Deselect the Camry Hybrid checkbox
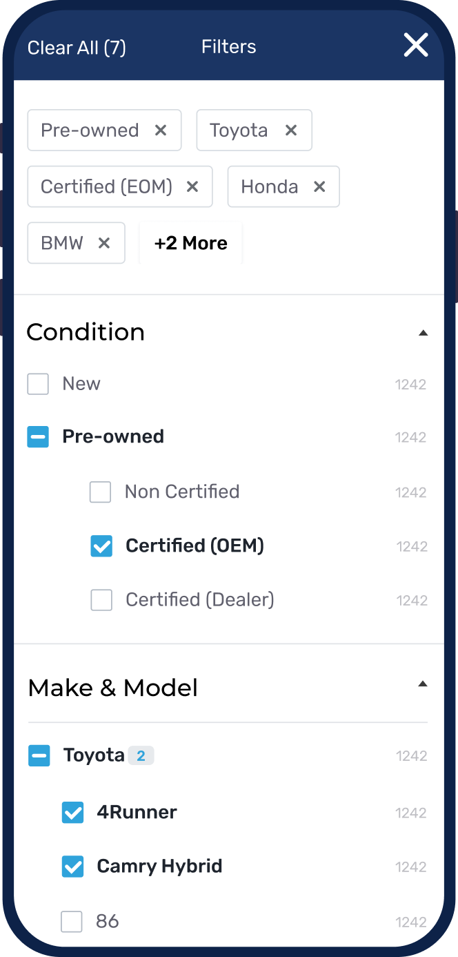The width and height of the screenshot is (458, 957). [x=72, y=867]
